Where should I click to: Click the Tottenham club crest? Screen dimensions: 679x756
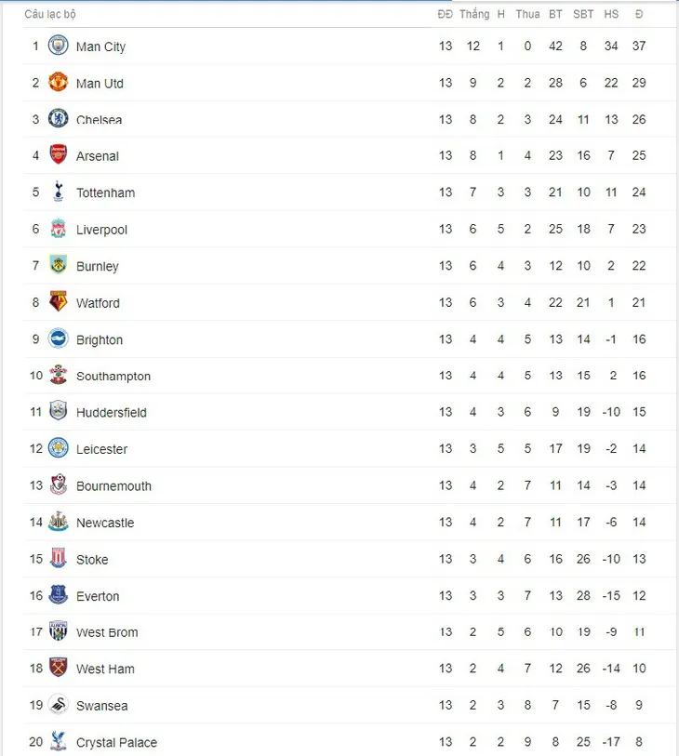pos(59,192)
